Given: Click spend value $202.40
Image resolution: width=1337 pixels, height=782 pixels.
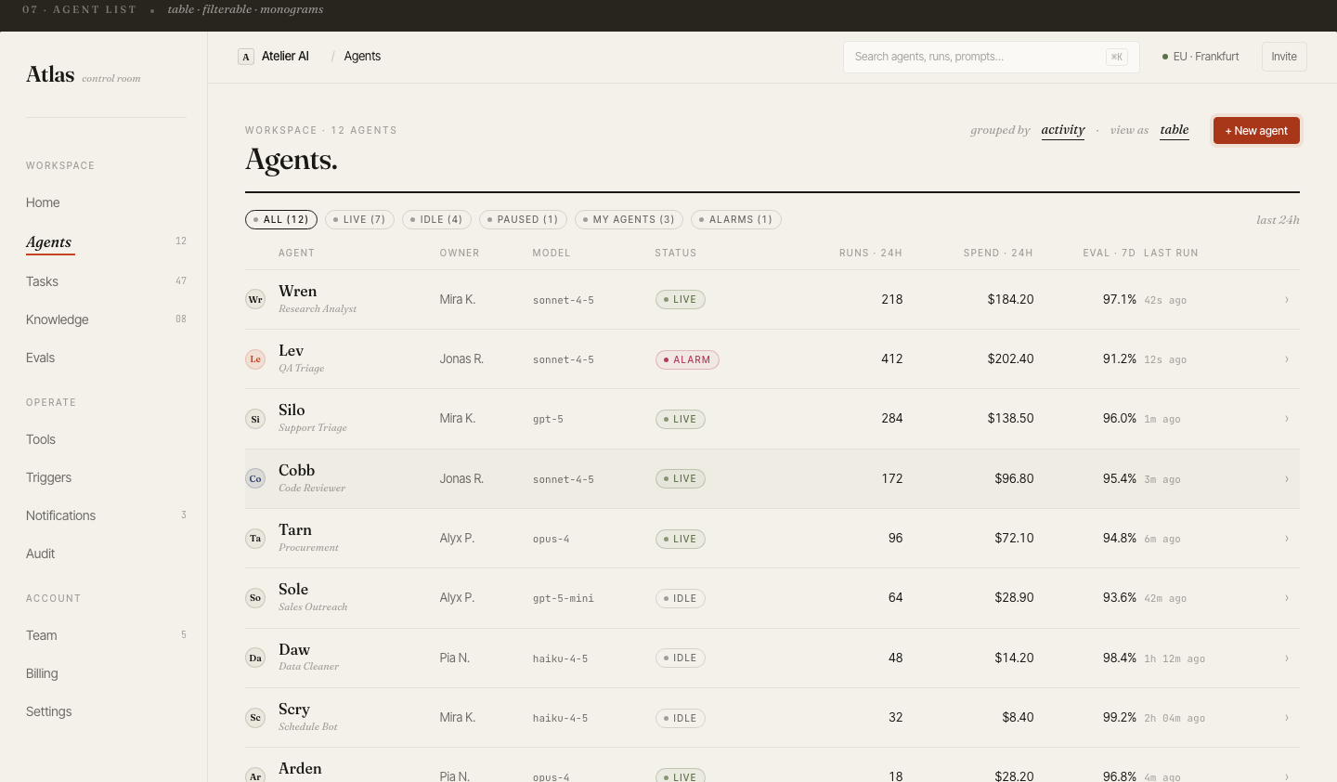Looking at the screenshot, I should (1010, 358).
